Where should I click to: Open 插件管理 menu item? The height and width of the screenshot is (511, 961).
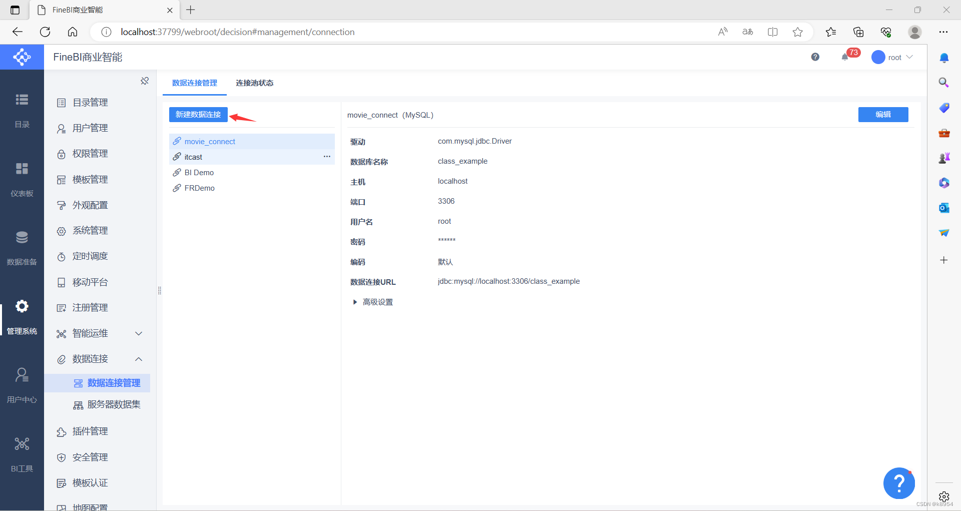pos(90,431)
